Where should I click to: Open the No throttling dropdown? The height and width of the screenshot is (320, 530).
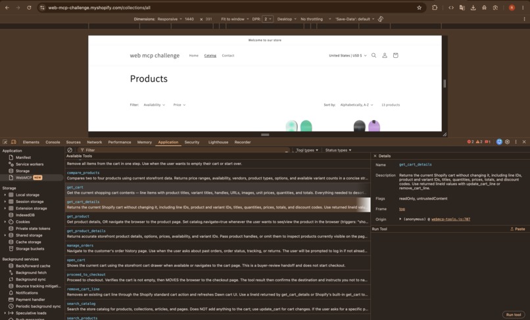click(x=316, y=19)
